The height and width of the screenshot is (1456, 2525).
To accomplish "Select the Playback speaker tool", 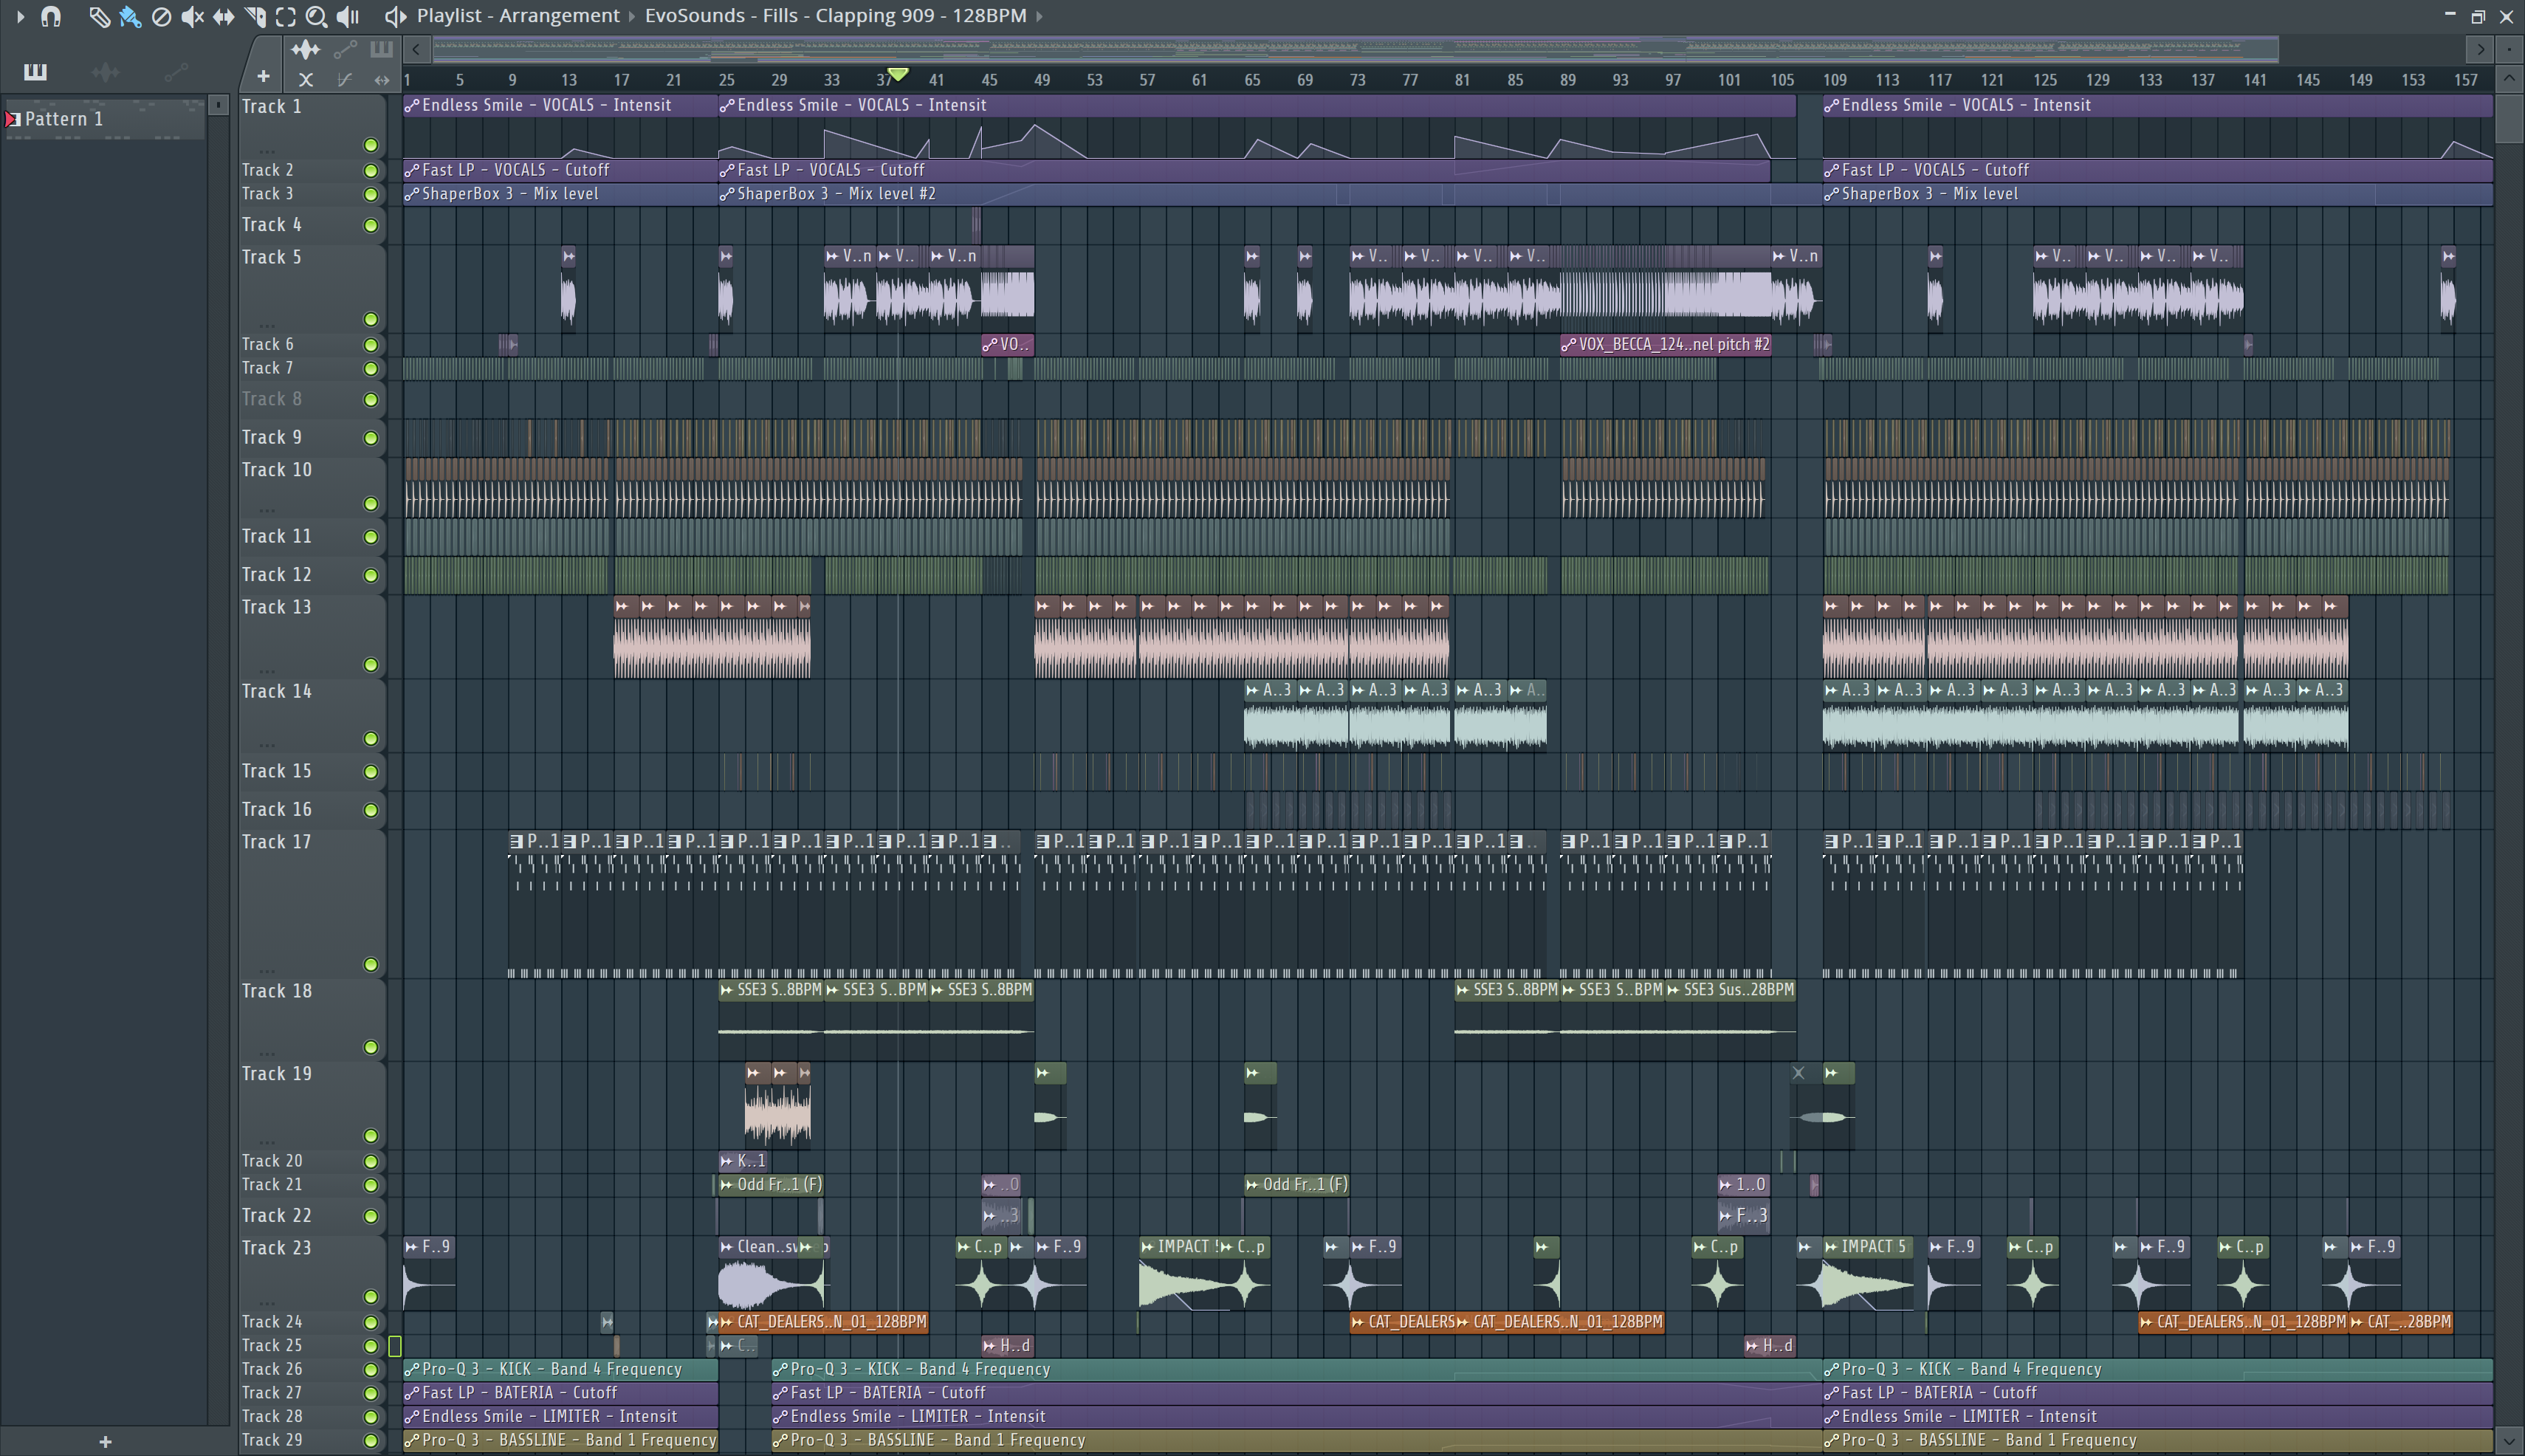I will click(347, 16).
